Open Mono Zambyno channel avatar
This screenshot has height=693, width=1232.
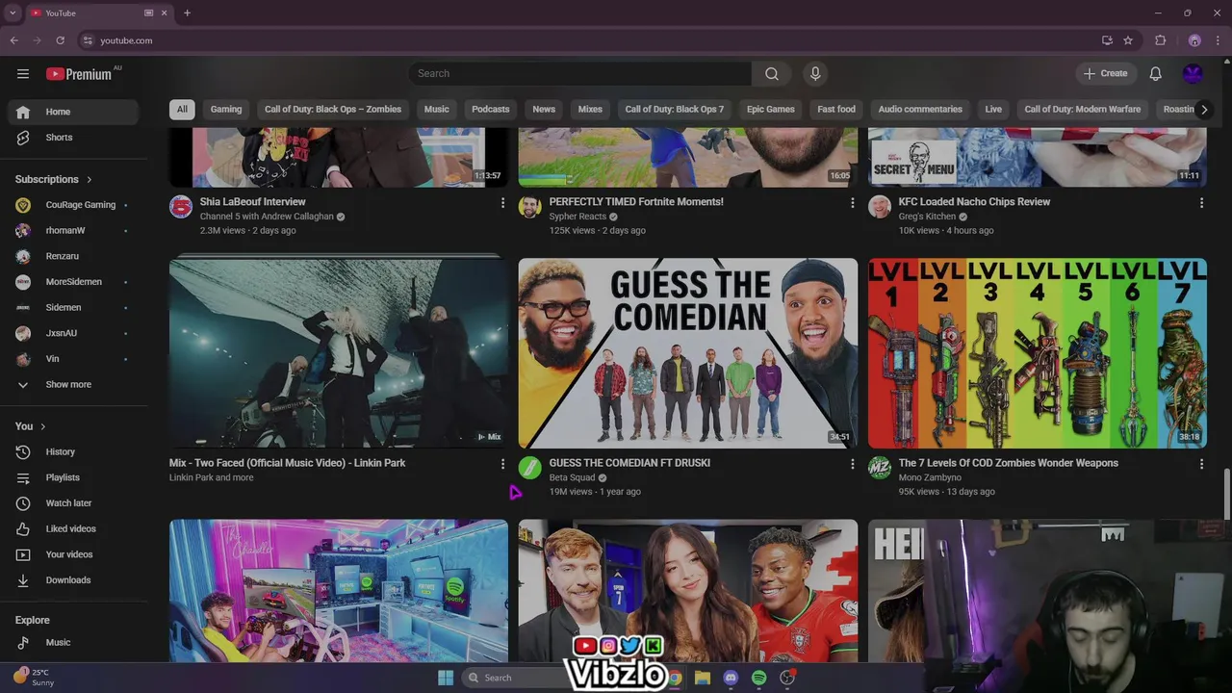pos(880,468)
